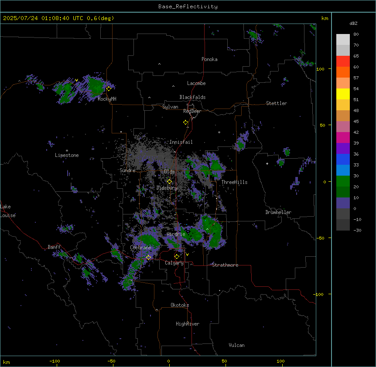Click the Limestone label

(67, 155)
